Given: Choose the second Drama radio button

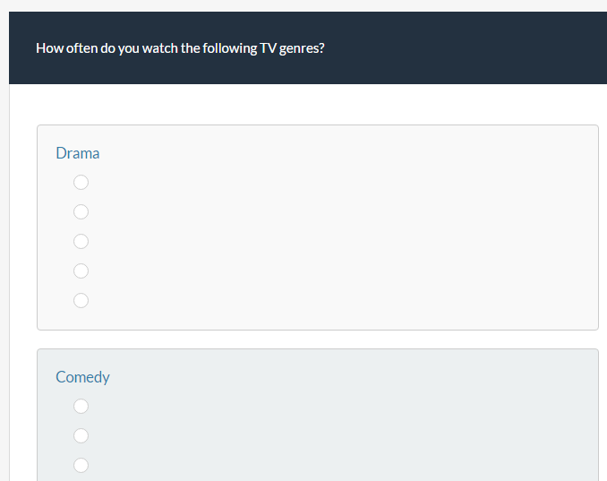Looking at the screenshot, I should pyautogui.click(x=81, y=212).
